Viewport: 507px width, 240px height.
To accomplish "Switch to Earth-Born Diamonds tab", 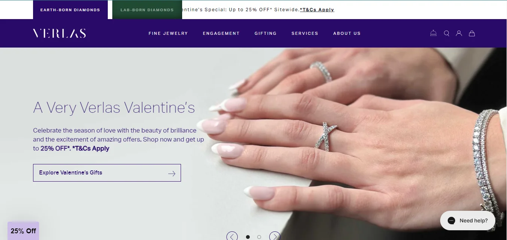I will point(70,10).
